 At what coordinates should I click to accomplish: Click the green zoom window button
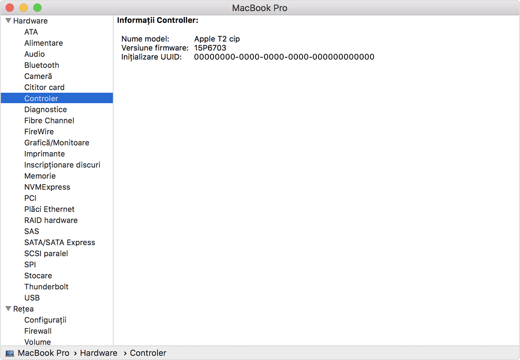(37, 8)
